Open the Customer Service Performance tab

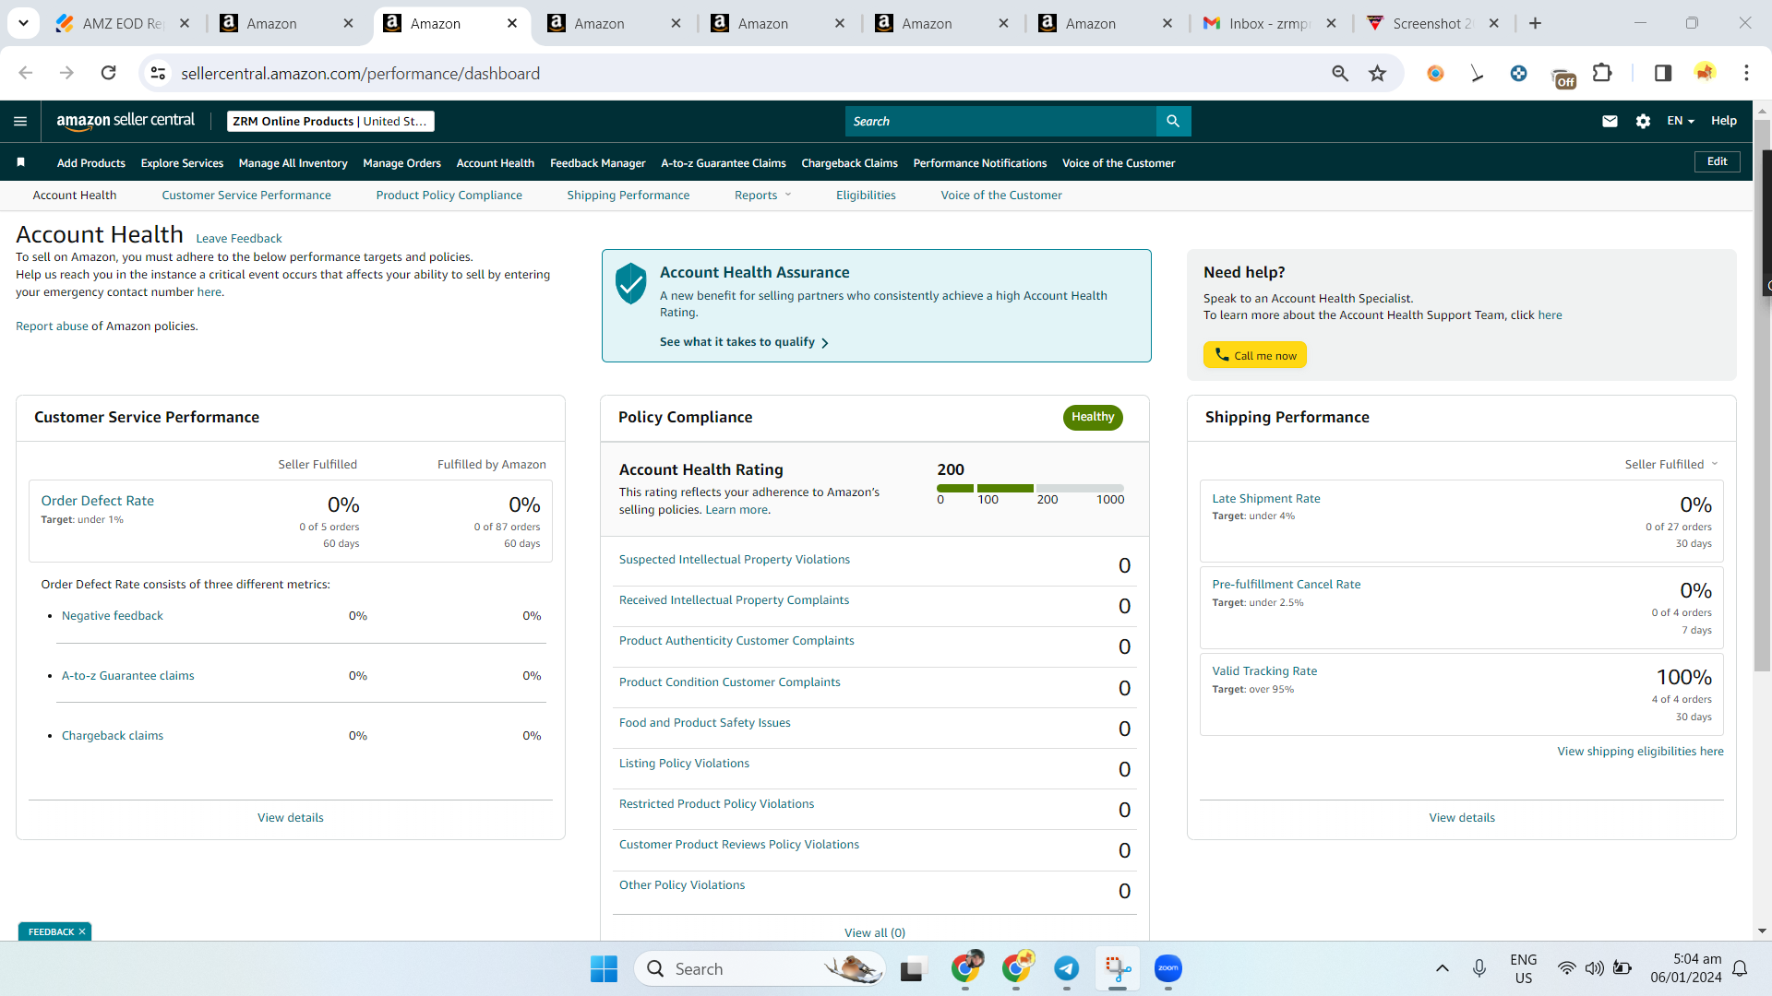pos(246,196)
